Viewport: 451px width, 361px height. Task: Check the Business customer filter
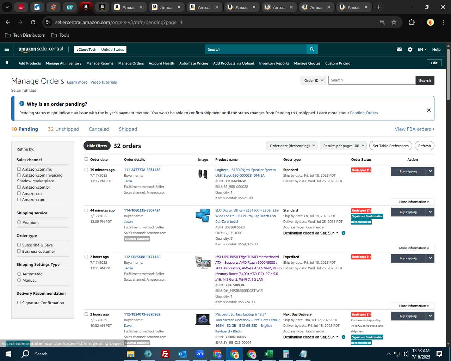[19, 251]
